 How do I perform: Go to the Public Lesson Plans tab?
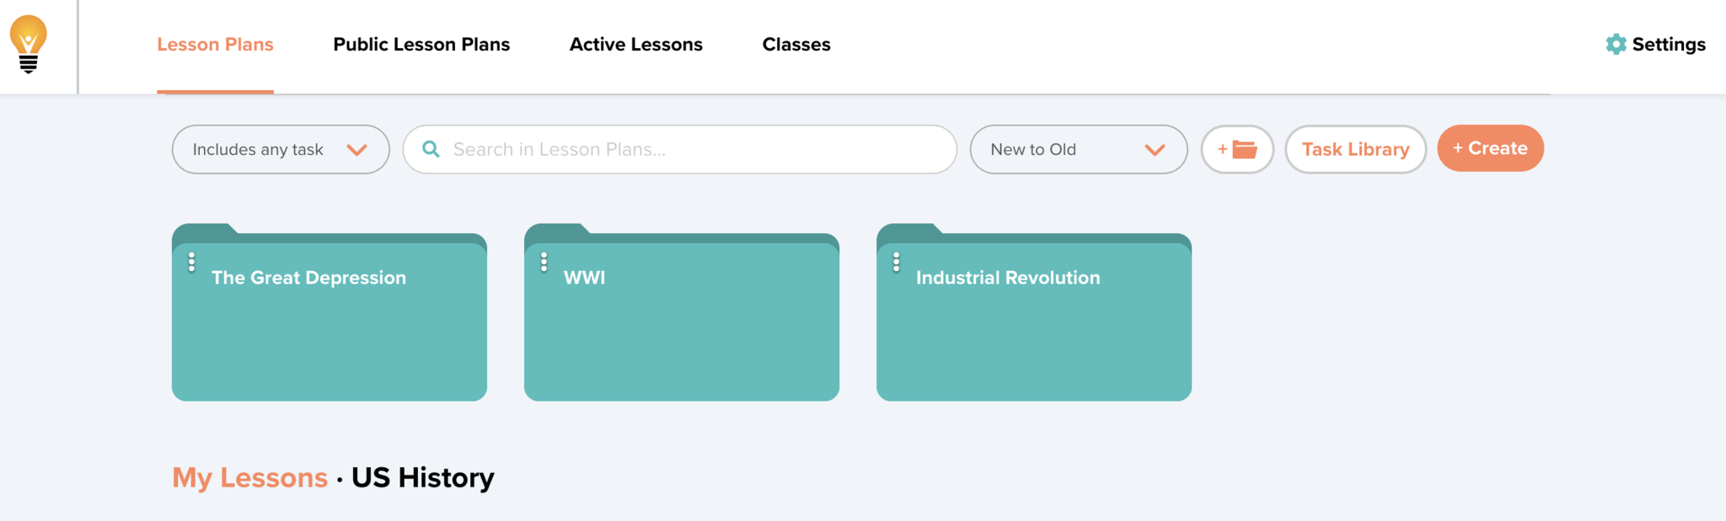pos(421,45)
